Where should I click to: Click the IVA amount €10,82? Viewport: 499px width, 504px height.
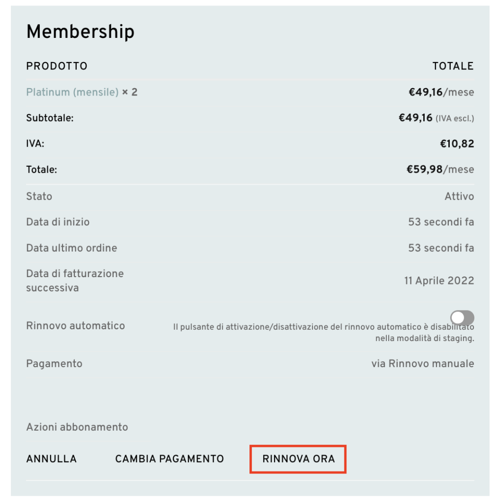click(457, 144)
